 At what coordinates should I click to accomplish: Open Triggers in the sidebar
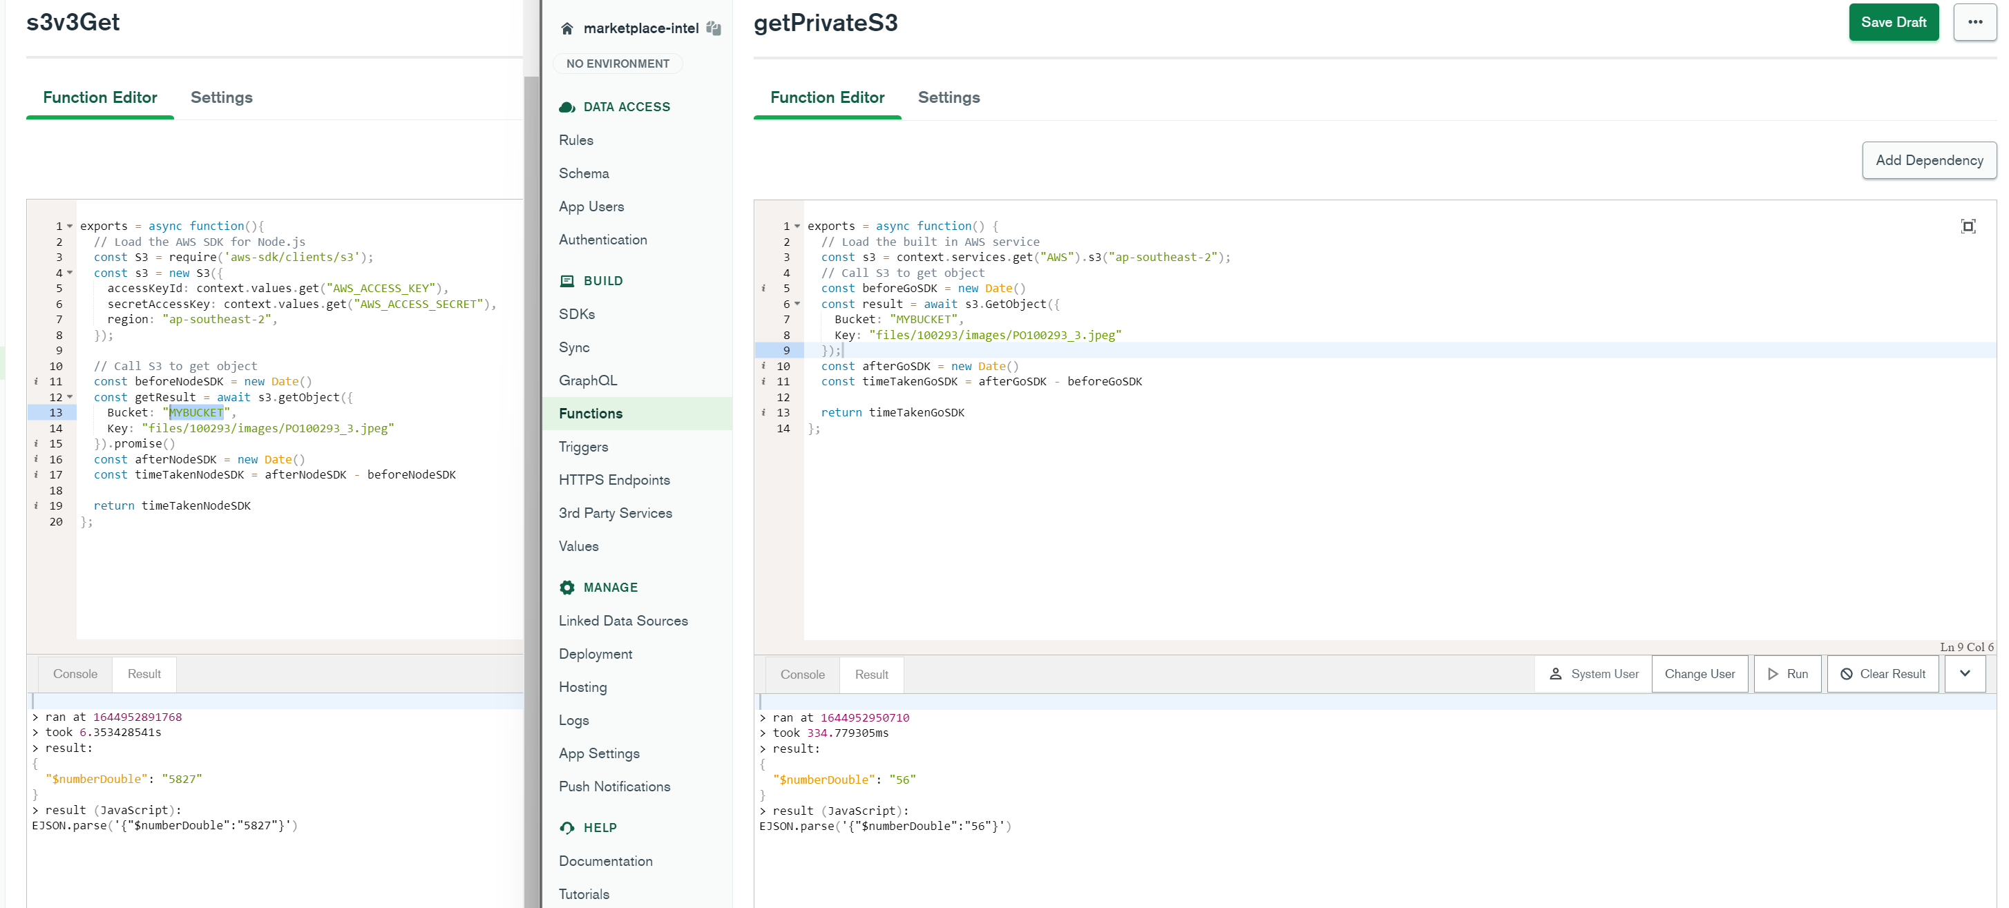click(583, 447)
